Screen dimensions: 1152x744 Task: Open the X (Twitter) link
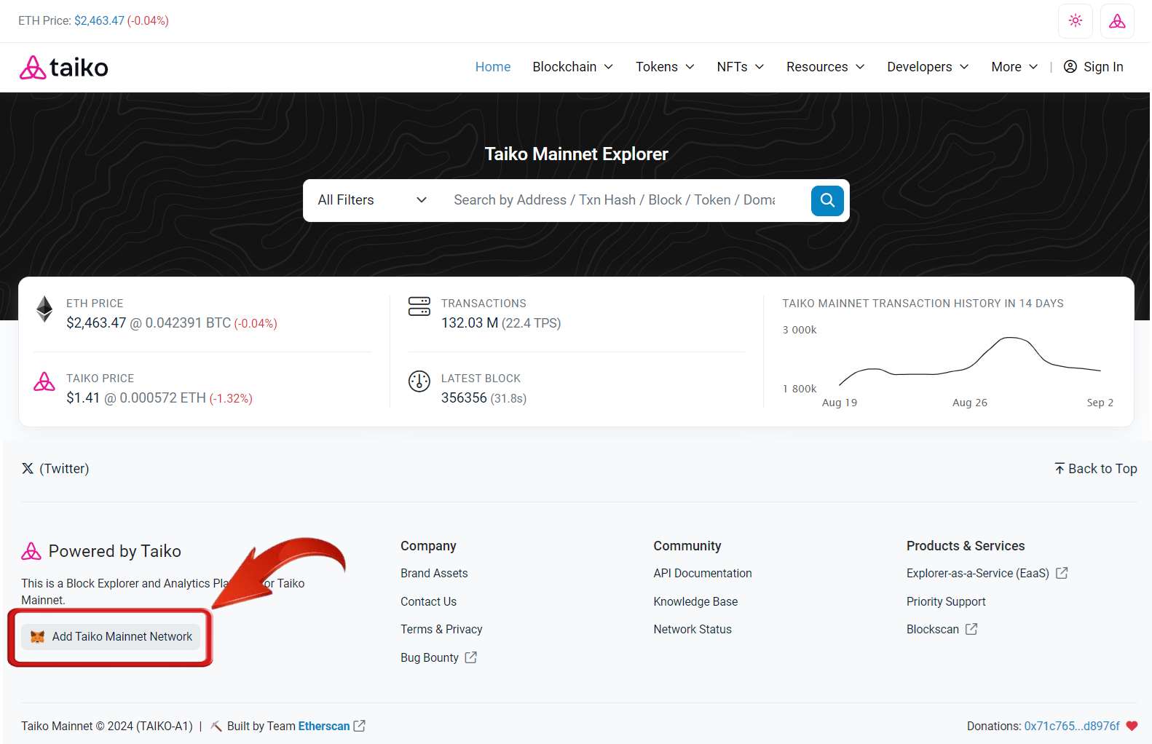(55, 469)
